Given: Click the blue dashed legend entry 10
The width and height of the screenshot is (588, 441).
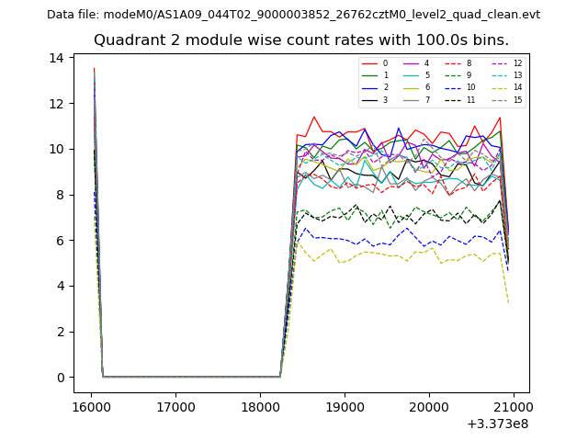Looking at the screenshot, I should point(459,87).
